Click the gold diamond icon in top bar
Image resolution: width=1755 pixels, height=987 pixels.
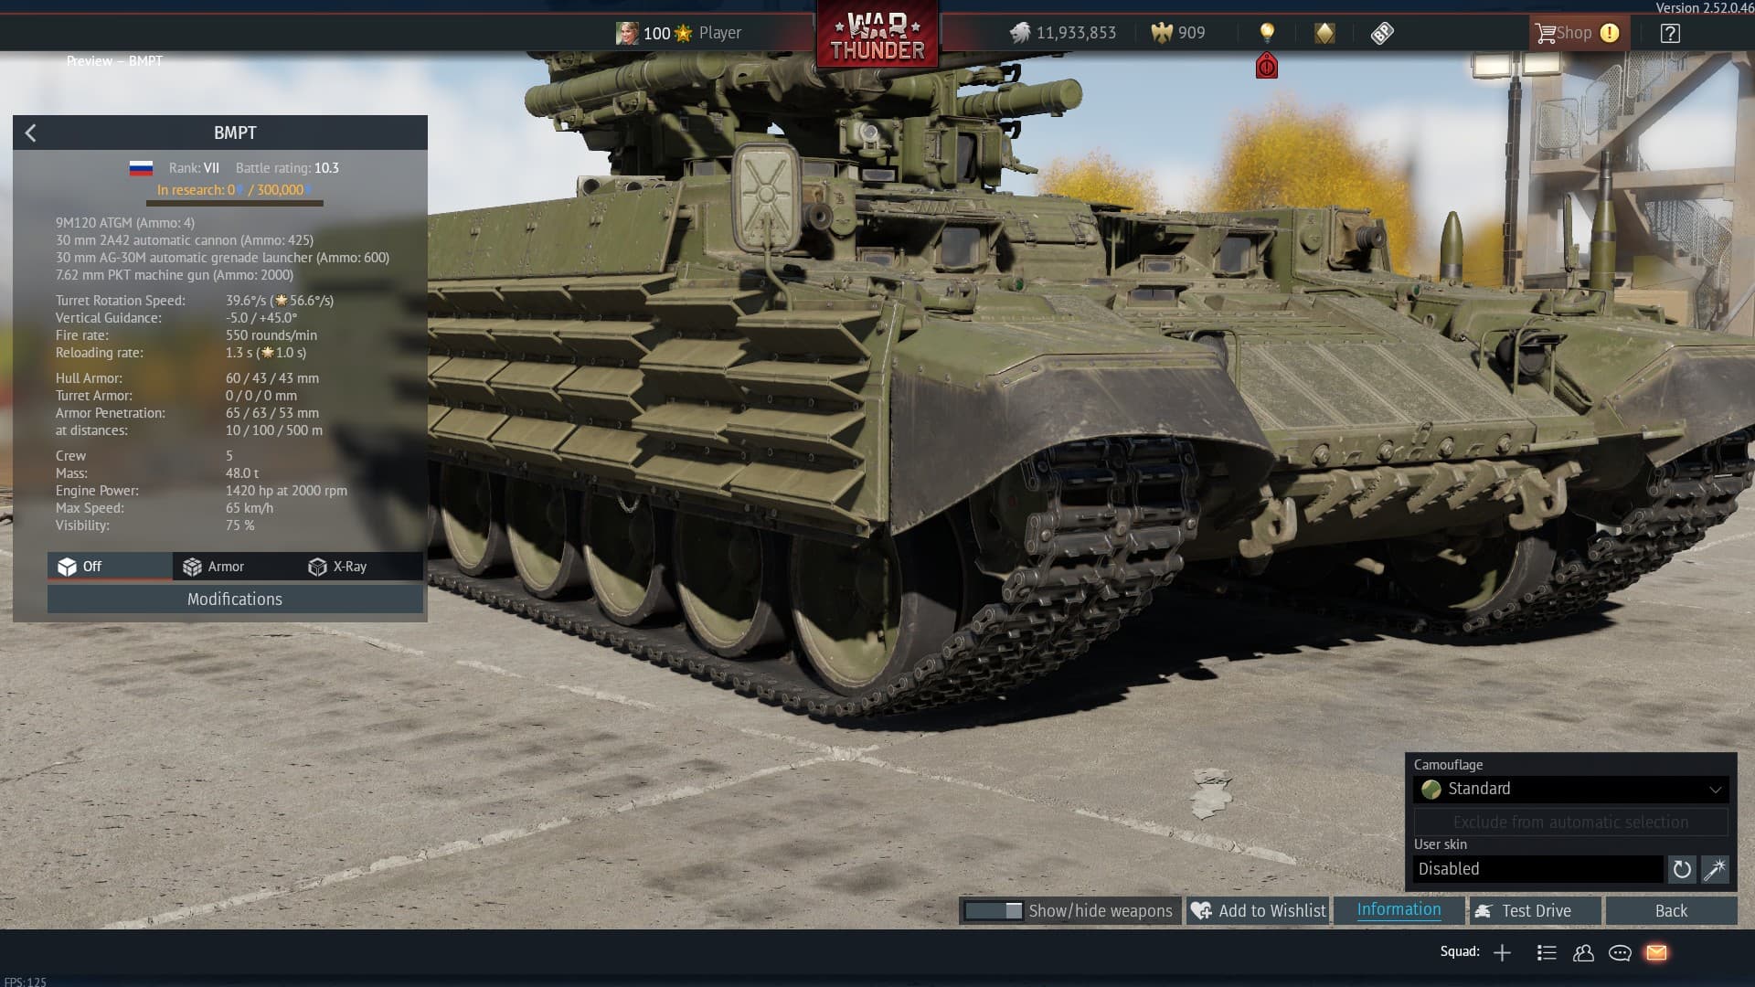point(1324,33)
